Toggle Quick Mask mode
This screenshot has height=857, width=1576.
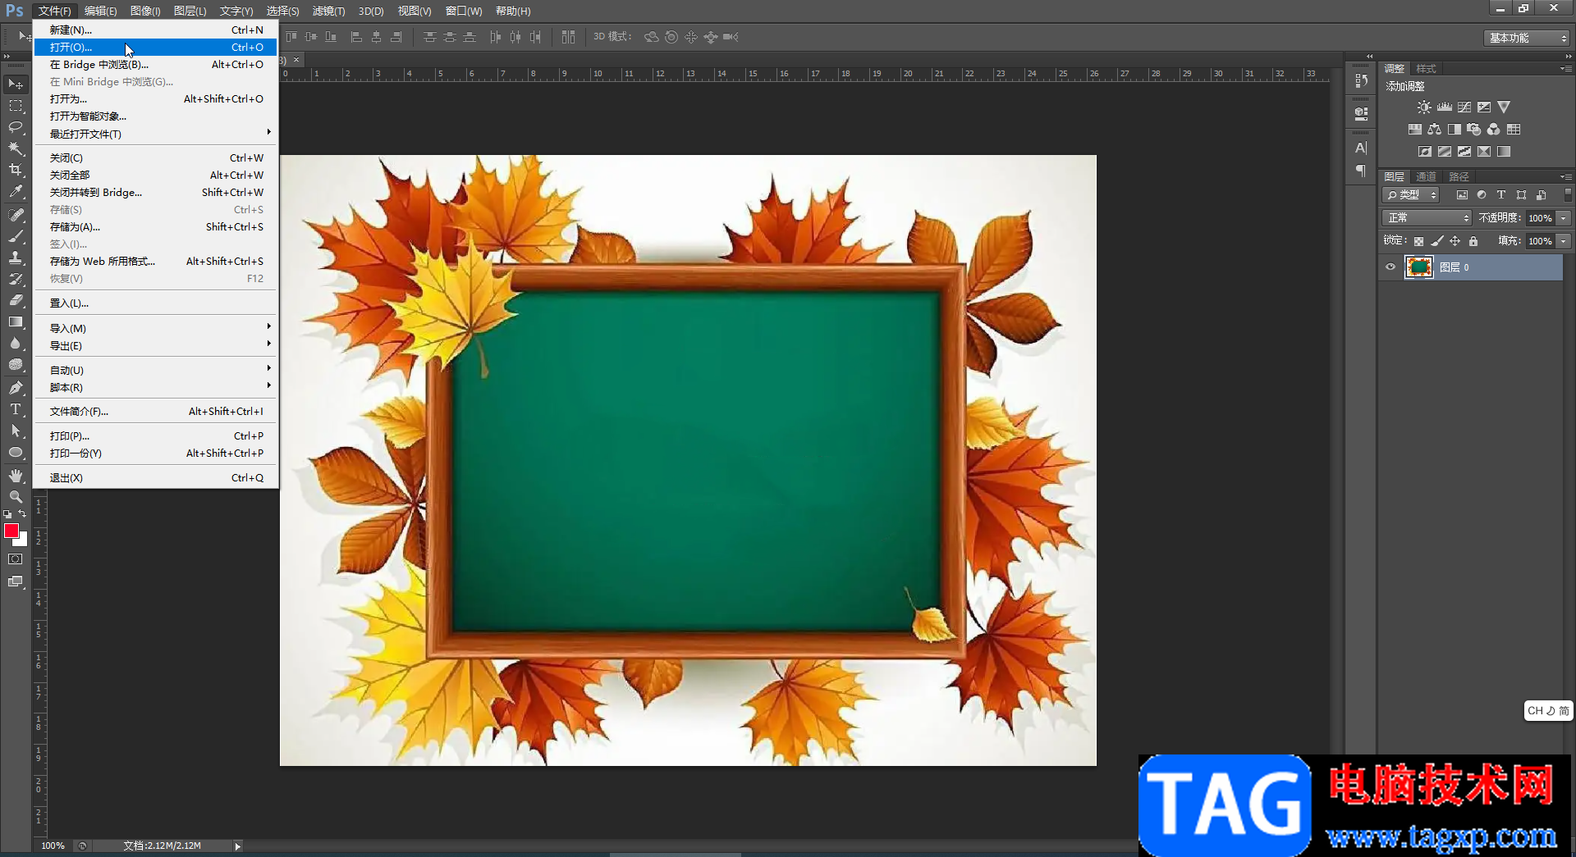coord(16,559)
